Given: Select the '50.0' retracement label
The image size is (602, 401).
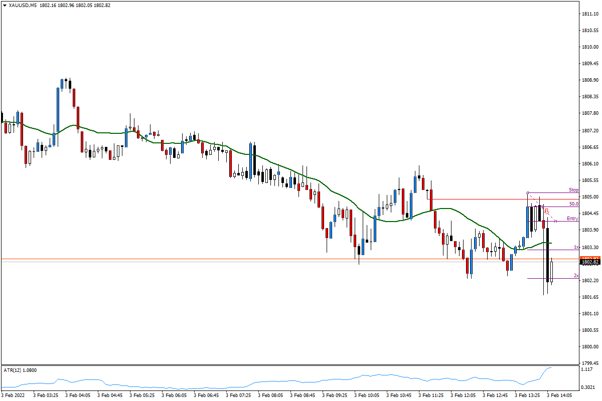Looking at the screenshot, I should click(573, 204).
